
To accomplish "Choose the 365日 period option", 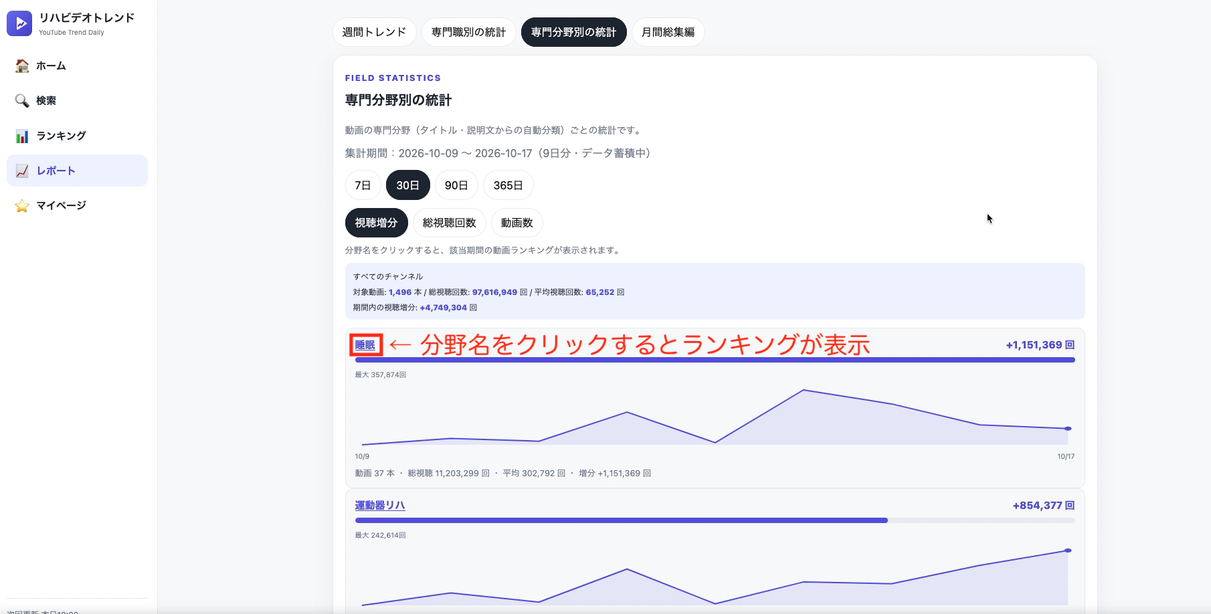I will [x=508, y=185].
